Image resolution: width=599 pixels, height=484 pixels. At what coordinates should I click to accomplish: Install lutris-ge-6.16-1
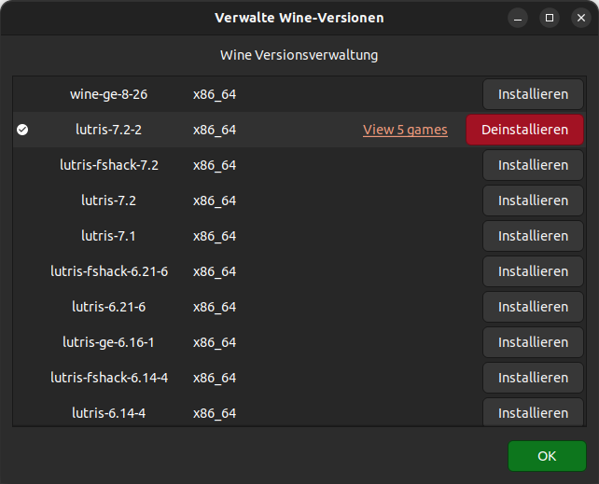(x=533, y=342)
